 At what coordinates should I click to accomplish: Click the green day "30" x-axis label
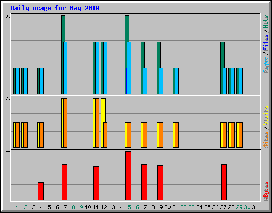pos(247,207)
